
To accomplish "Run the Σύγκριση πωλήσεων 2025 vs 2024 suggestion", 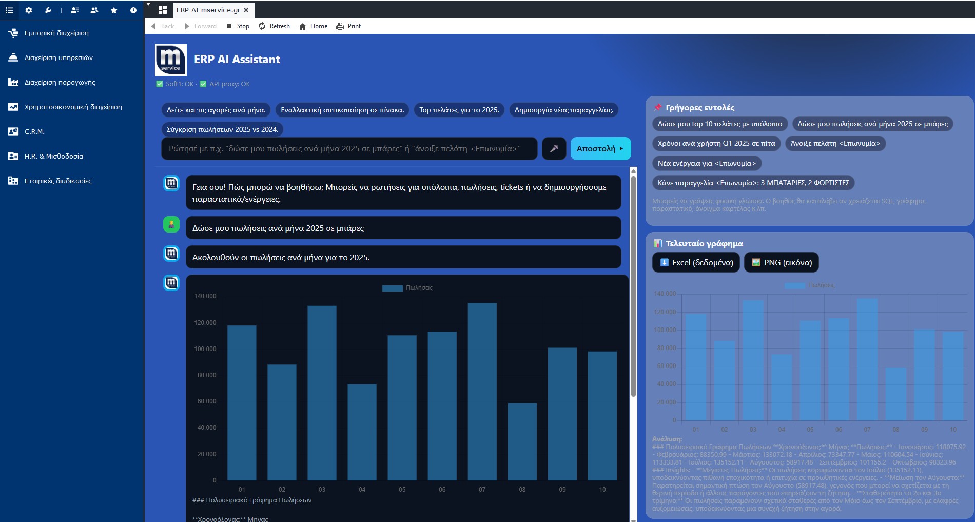I will point(222,130).
